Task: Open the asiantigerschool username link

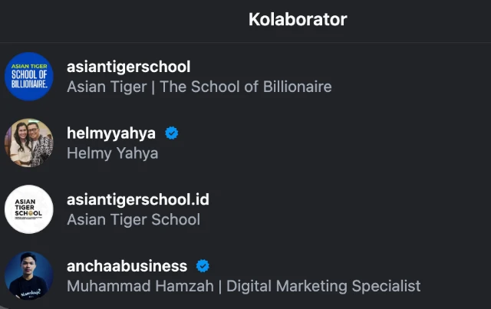Action: pos(128,67)
